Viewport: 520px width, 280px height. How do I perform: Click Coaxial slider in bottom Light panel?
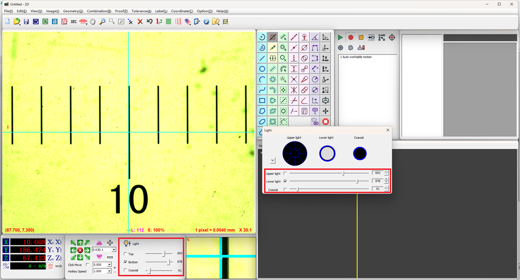coord(159,270)
